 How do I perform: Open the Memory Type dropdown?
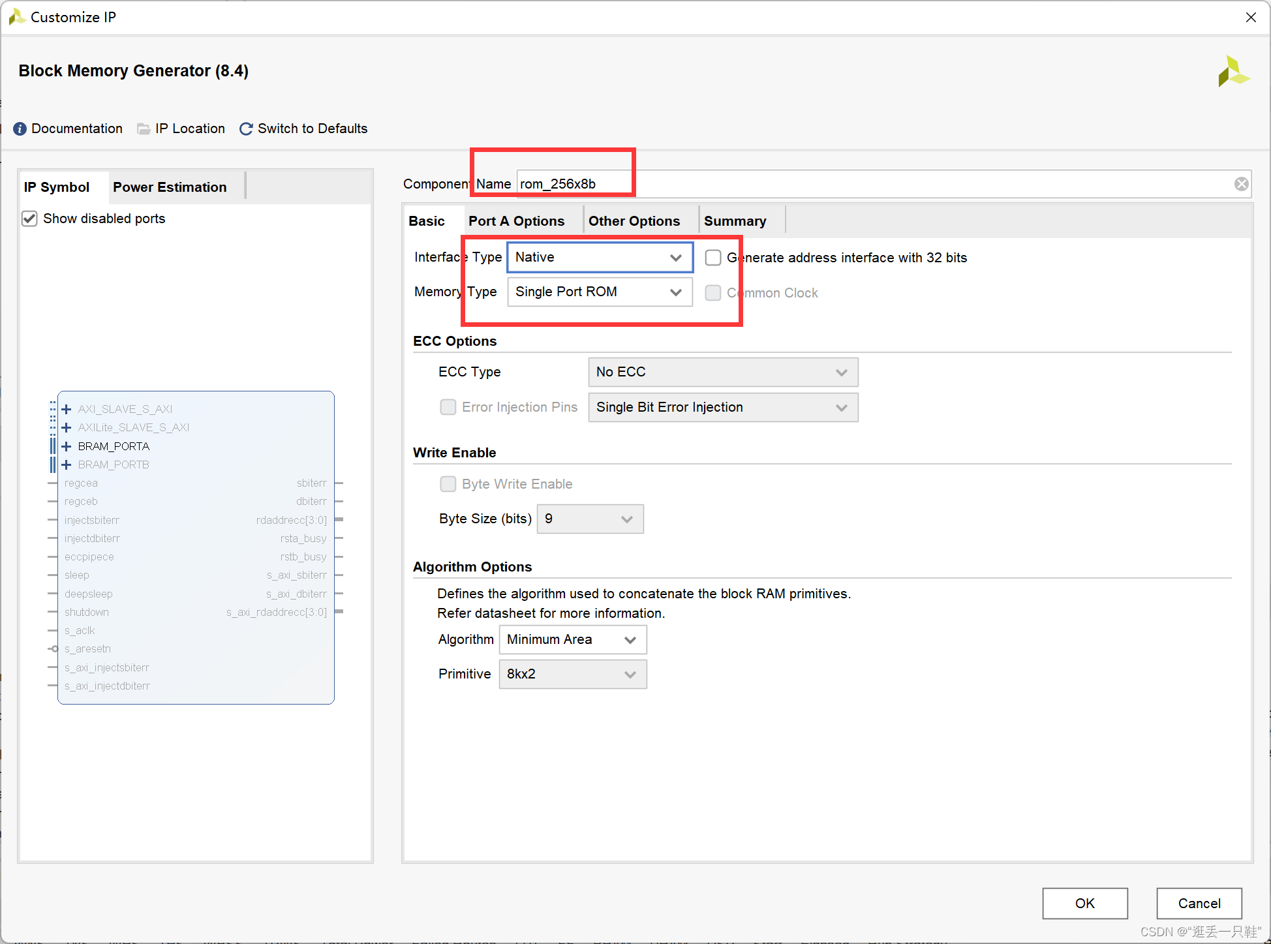tap(599, 292)
